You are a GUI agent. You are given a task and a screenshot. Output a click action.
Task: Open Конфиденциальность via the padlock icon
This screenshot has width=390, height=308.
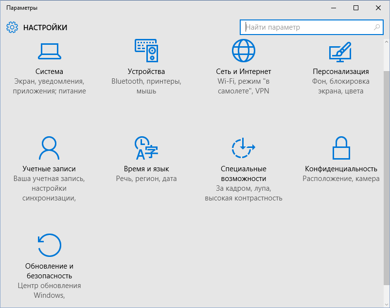point(341,148)
